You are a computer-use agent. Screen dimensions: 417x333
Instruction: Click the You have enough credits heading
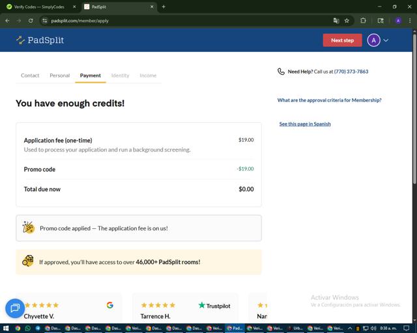click(70, 103)
